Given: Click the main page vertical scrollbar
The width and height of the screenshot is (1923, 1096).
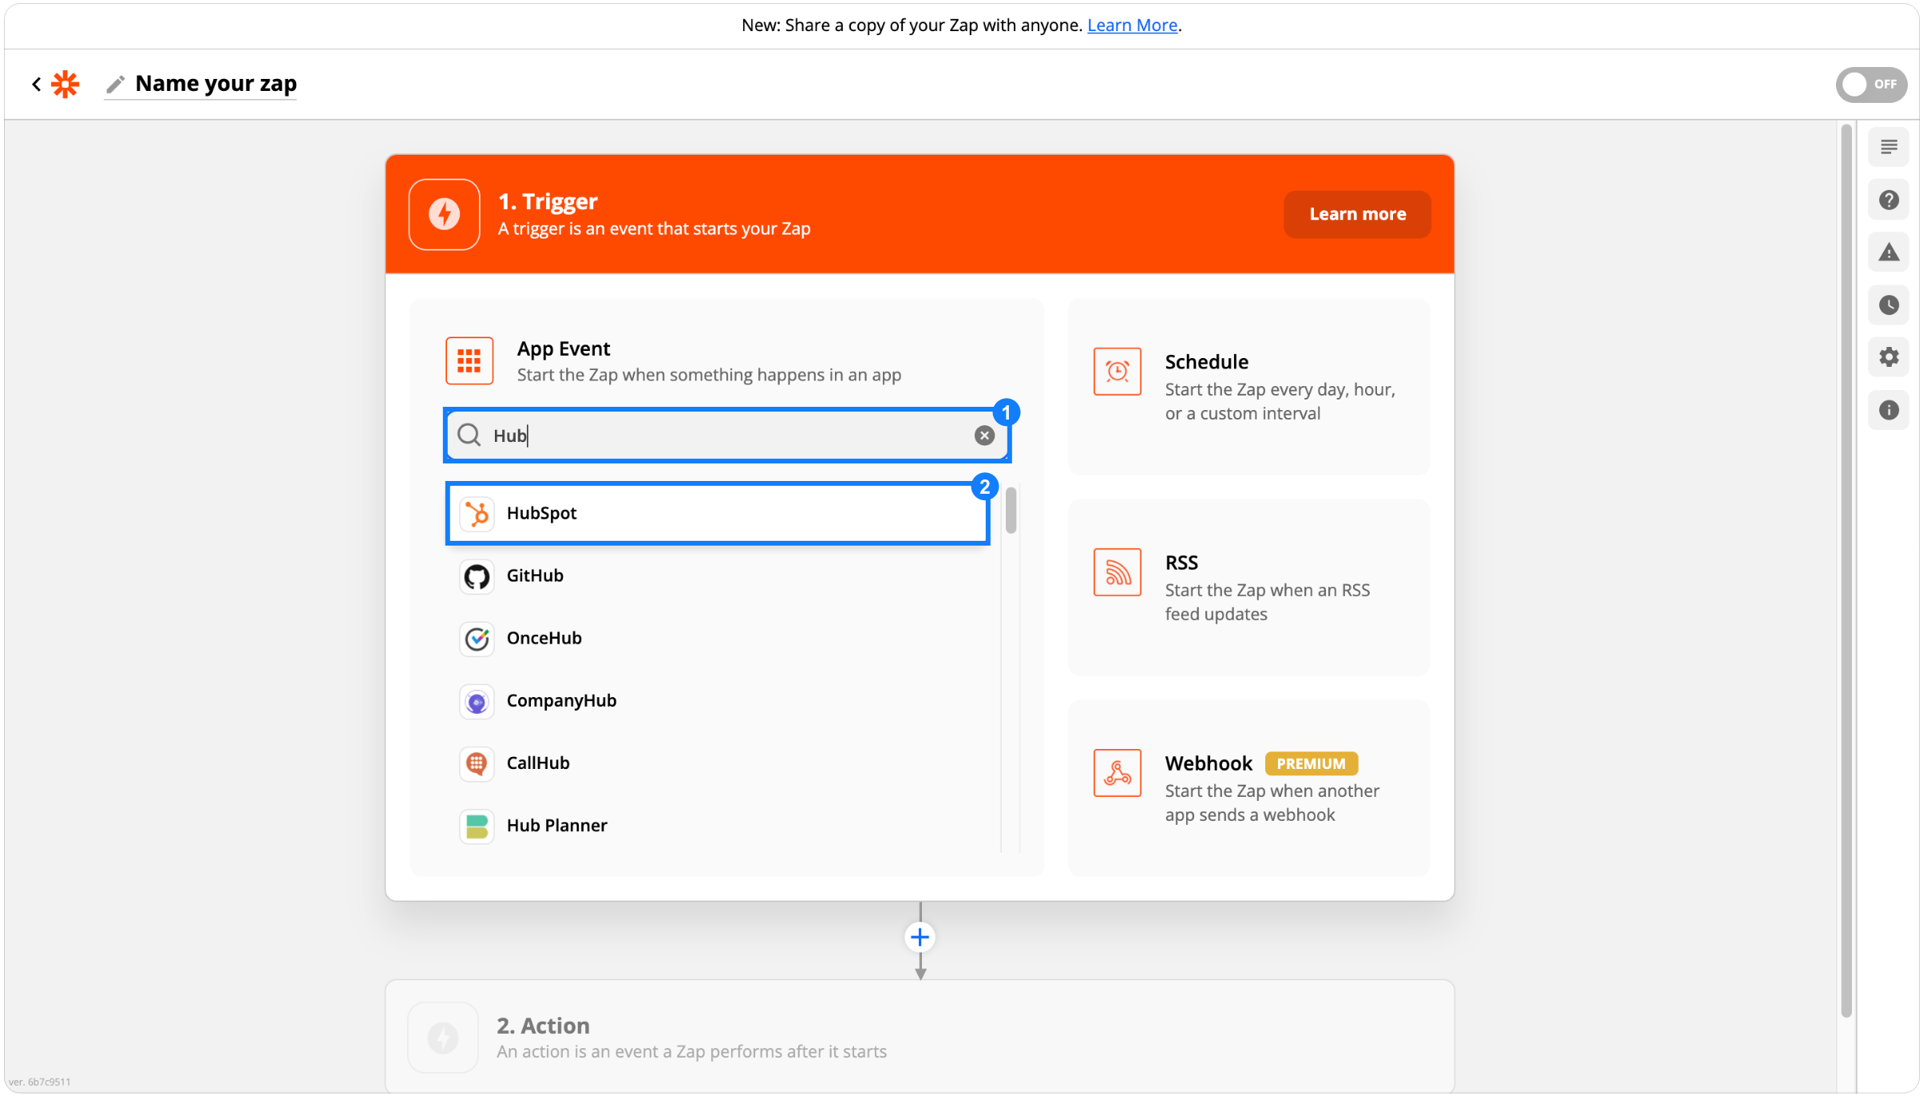Looking at the screenshot, I should (x=1845, y=570).
